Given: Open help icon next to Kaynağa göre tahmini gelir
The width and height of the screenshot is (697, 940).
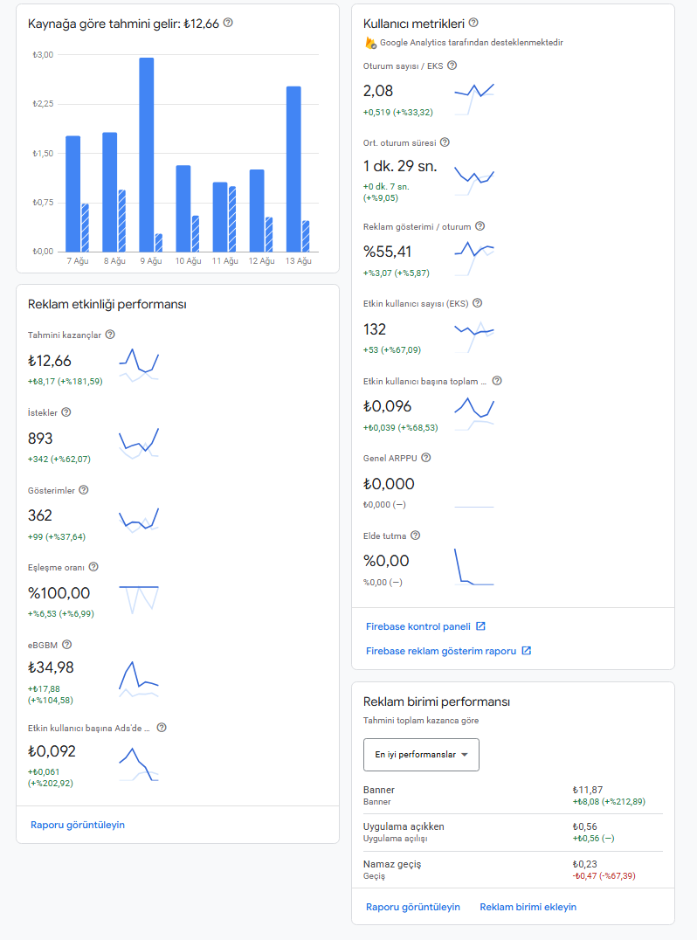Looking at the screenshot, I should (228, 23).
